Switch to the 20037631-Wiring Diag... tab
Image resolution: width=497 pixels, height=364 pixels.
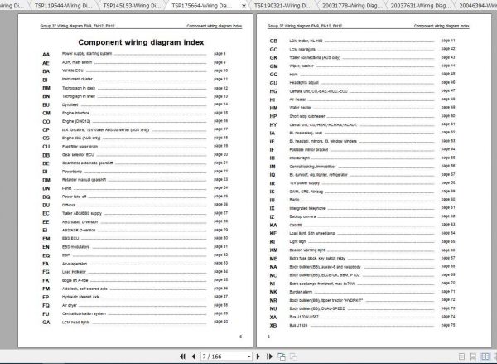click(x=421, y=6)
